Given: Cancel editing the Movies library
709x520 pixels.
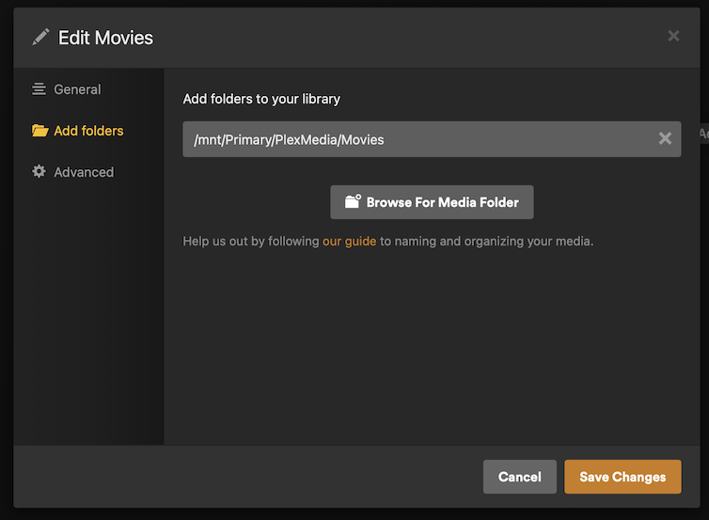Looking at the screenshot, I should coord(520,477).
